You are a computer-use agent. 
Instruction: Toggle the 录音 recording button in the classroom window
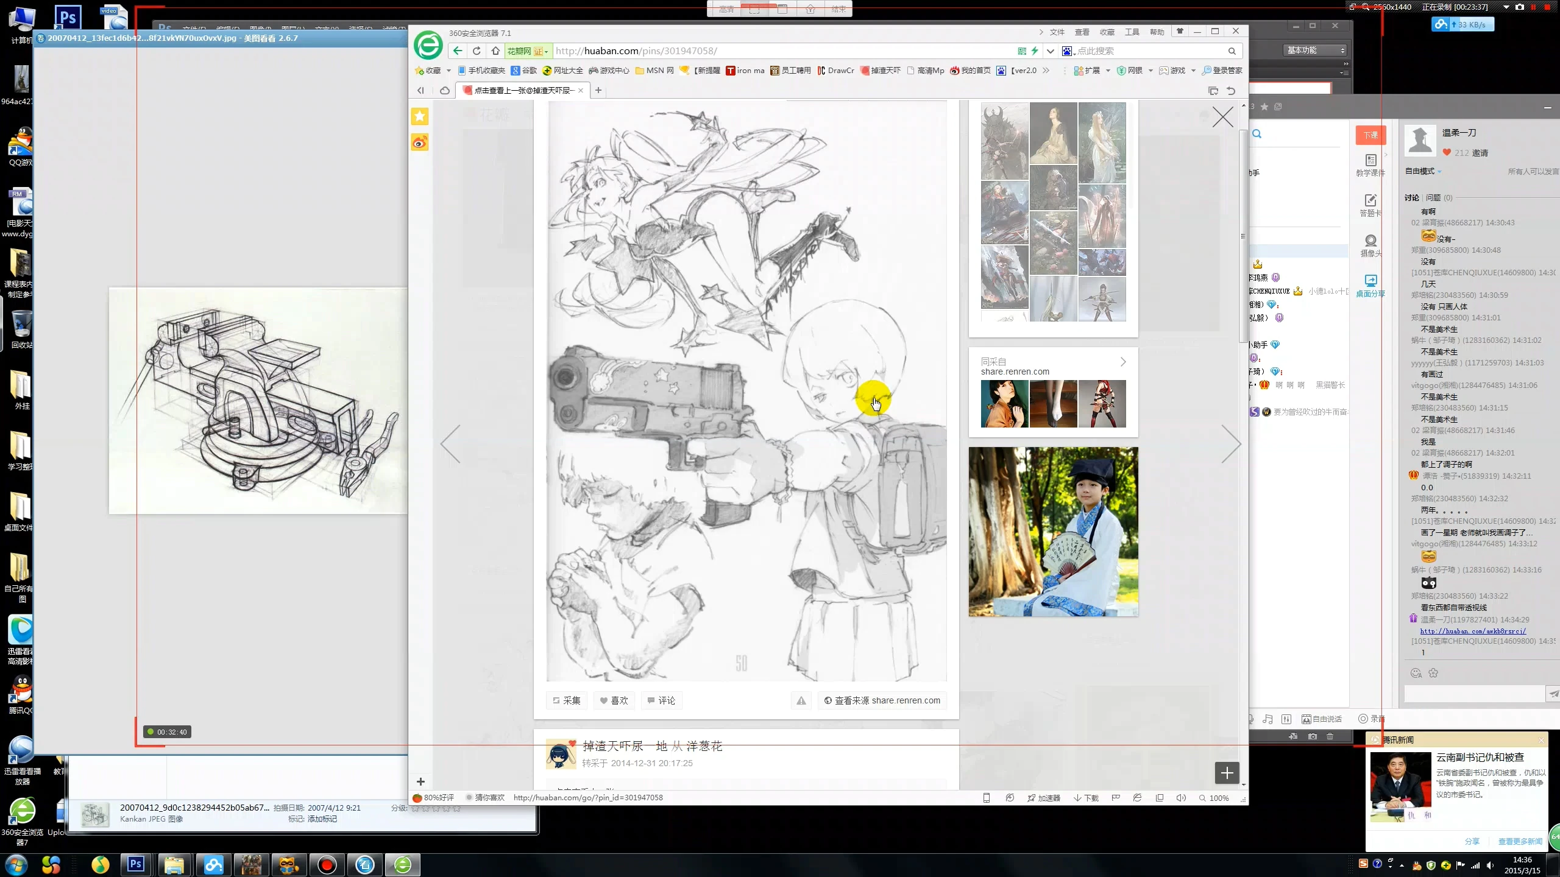point(1372,719)
